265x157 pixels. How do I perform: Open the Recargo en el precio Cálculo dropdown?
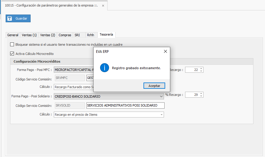pyautogui.click(x=161, y=115)
